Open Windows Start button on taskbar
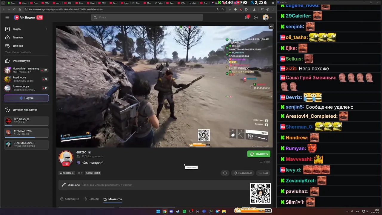The image size is (382, 215). [x=158, y=211]
